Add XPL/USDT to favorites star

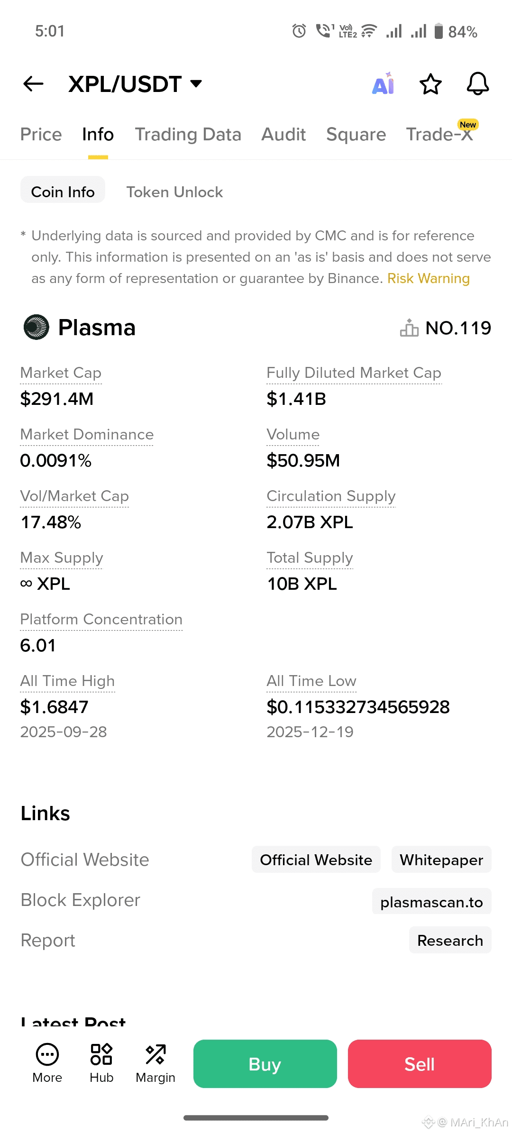[430, 84]
